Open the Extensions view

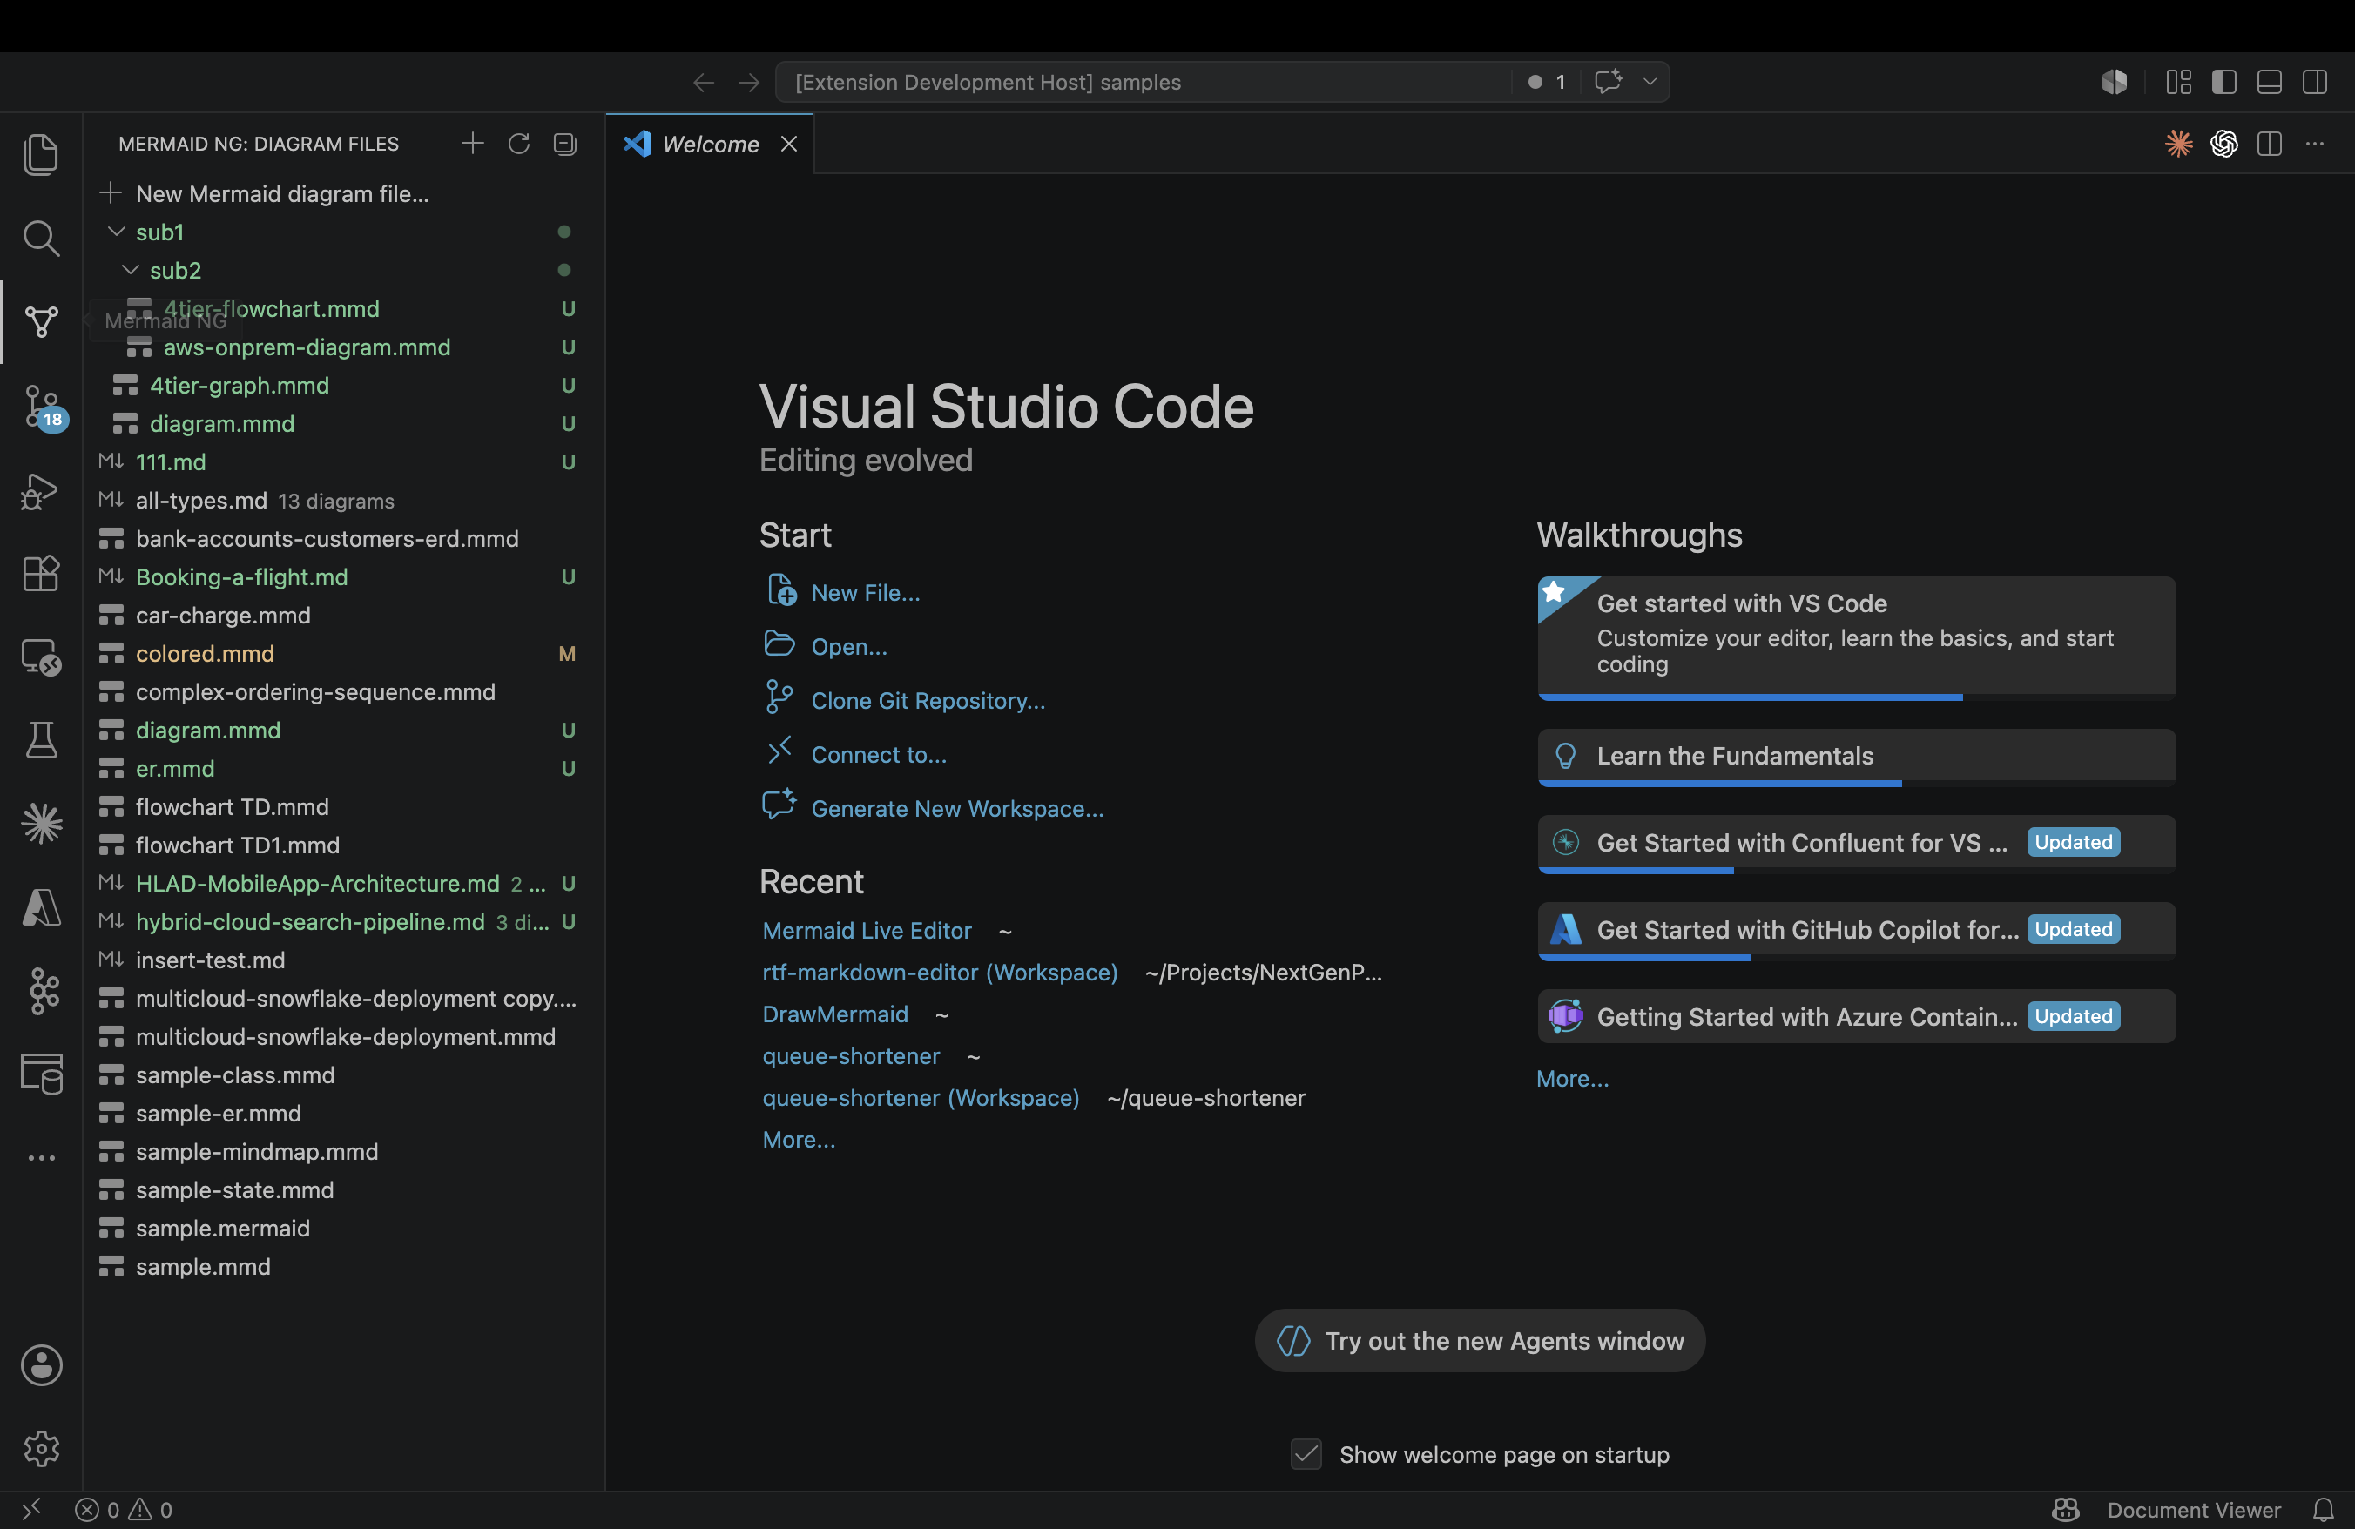tap(41, 574)
